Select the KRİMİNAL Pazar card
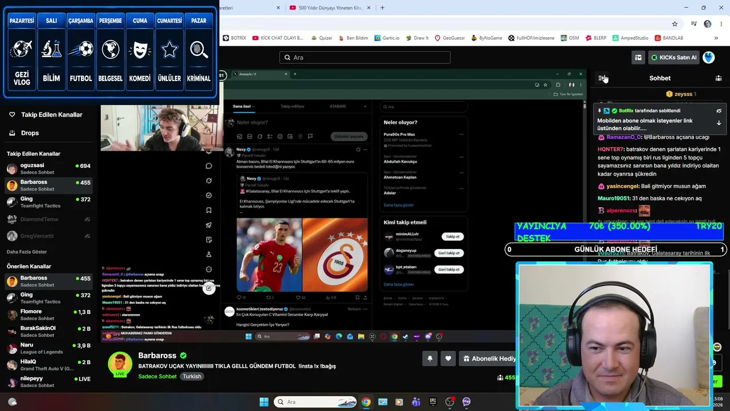730x411 pixels. [x=198, y=51]
